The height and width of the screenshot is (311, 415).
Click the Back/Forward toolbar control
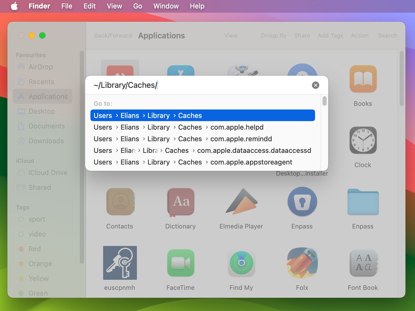pyautogui.click(x=113, y=35)
